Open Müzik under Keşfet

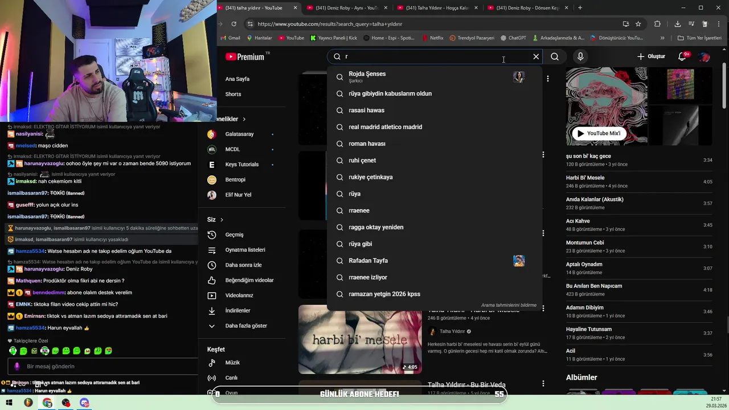(x=232, y=363)
